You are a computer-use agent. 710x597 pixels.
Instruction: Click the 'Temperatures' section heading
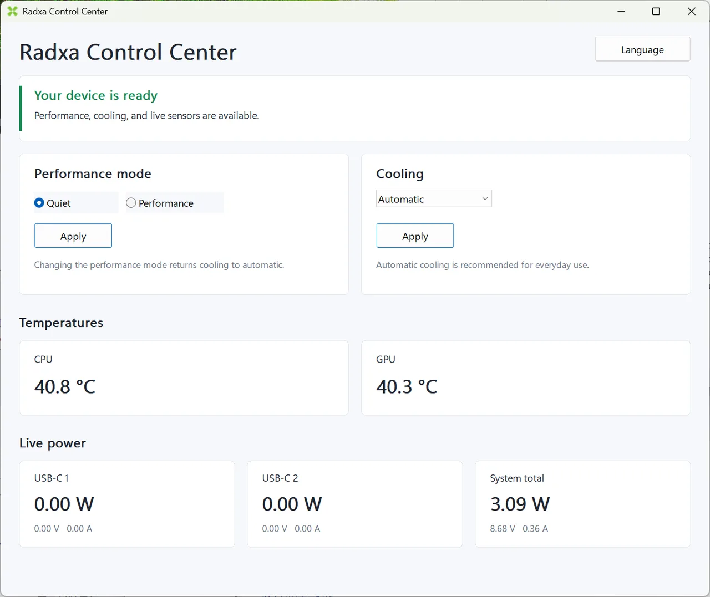[x=61, y=323]
